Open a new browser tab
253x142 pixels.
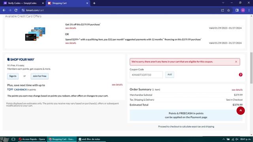coord(94,3)
